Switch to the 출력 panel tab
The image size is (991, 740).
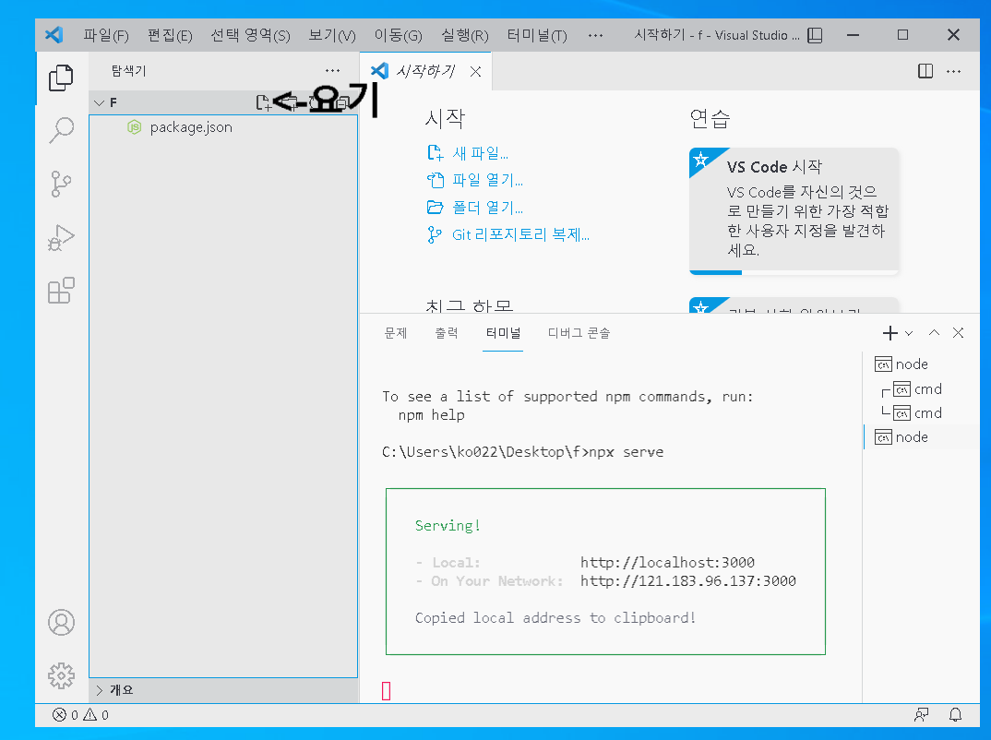tap(447, 333)
